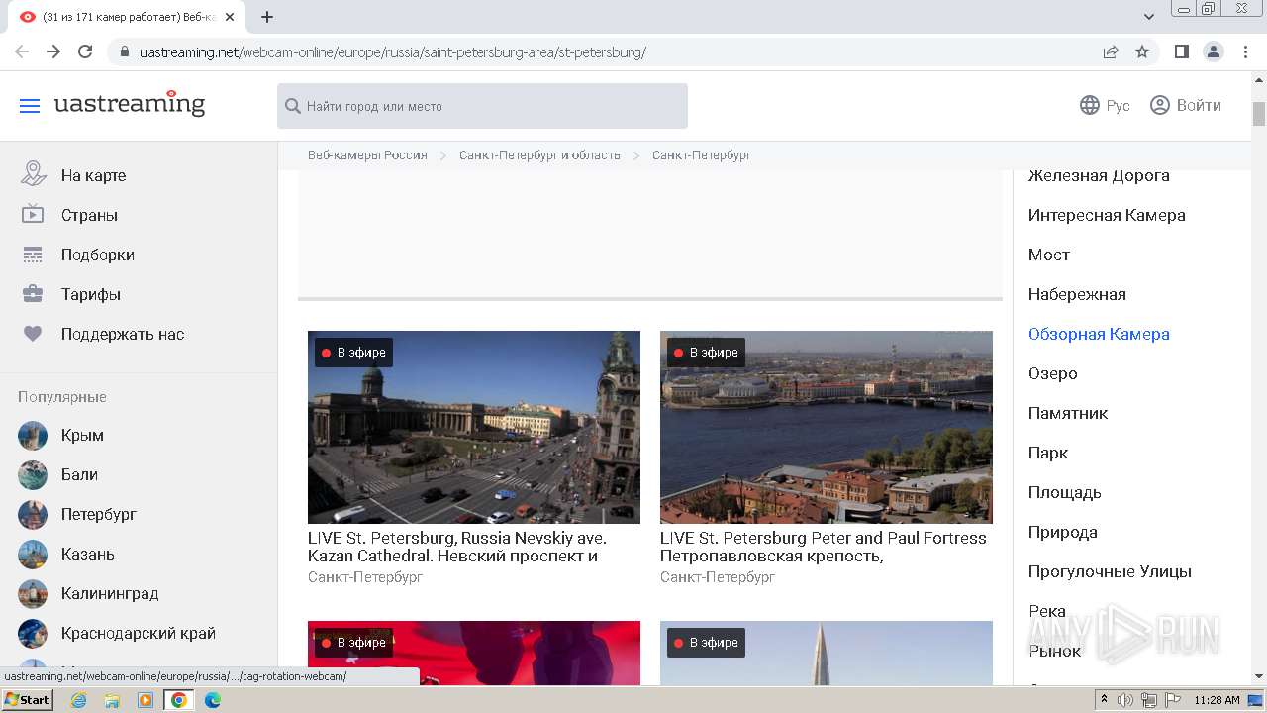Click the address bar URL

[x=393, y=52]
